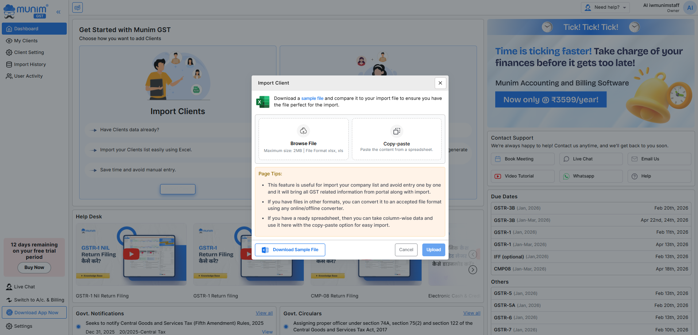Viewport: 698px width, 335px height.
Task: Click the notes icon in top toolbar
Action: click(77, 8)
